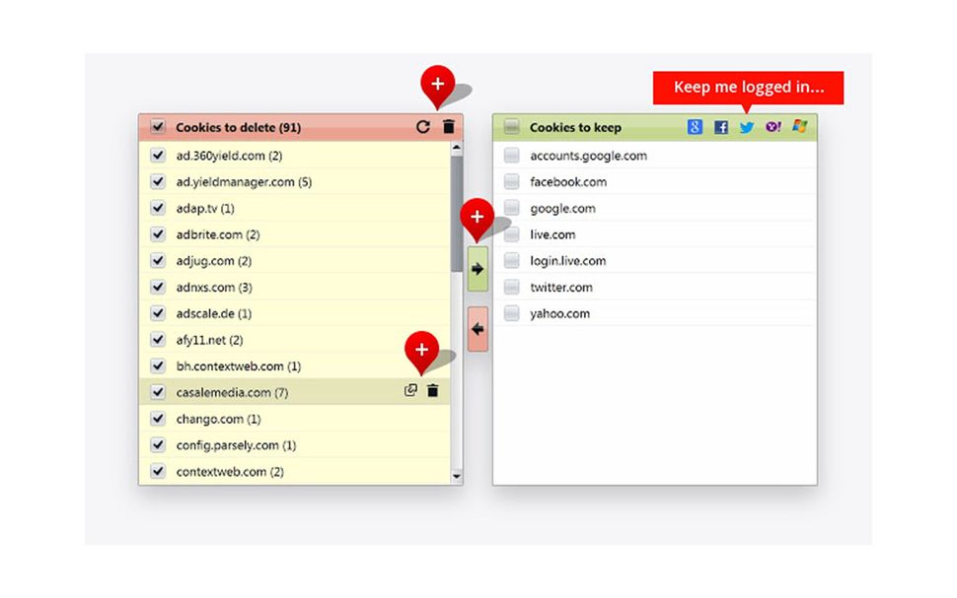Move selected cookies right with the green arrow

pyautogui.click(x=477, y=266)
